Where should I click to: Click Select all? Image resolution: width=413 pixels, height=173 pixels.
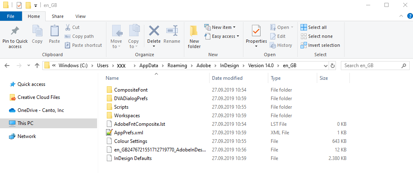pyautogui.click(x=314, y=27)
